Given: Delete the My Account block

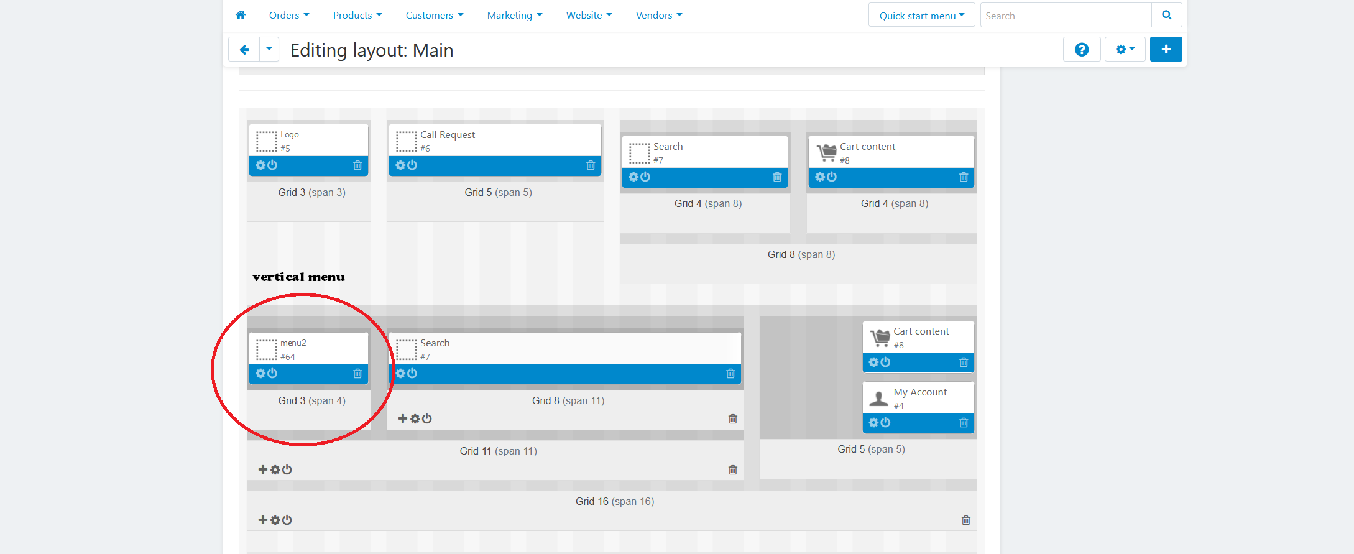Looking at the screenshot, I should tap(964, 423).
